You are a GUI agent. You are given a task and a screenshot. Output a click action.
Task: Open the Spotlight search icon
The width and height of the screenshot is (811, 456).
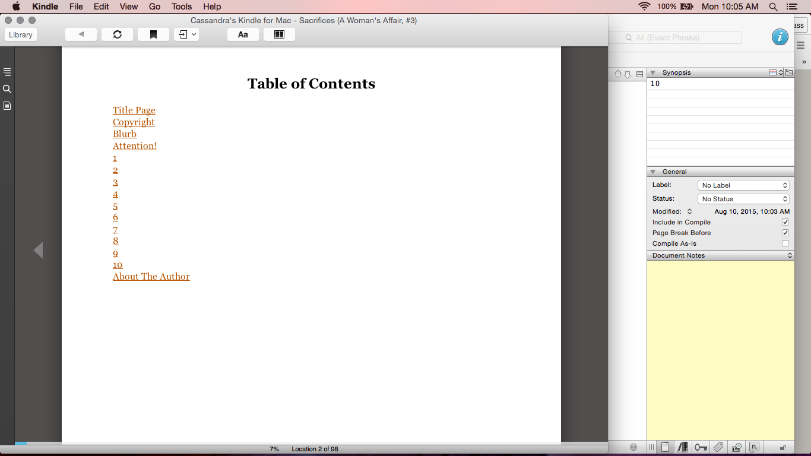773,7
